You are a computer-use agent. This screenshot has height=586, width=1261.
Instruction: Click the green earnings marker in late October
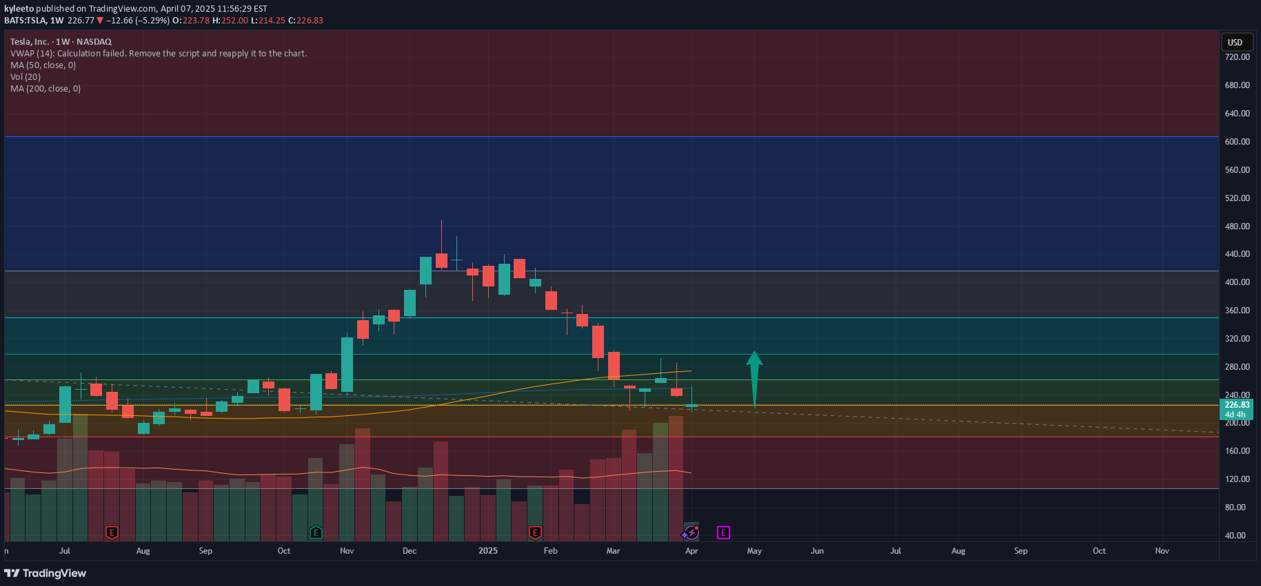pos(316,532)
